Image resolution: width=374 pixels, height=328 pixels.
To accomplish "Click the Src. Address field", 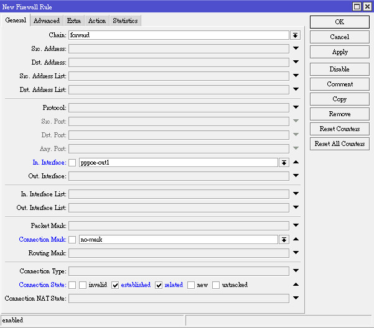I will click(179, 49).
